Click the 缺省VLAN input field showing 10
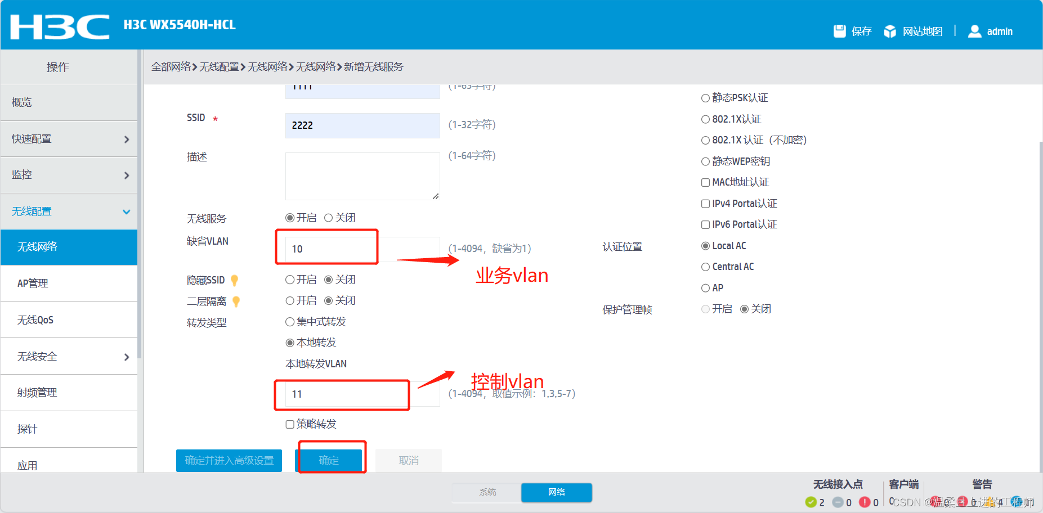Screen dimensions: 1043x513 pyautogui.click(x=326, y=248)
